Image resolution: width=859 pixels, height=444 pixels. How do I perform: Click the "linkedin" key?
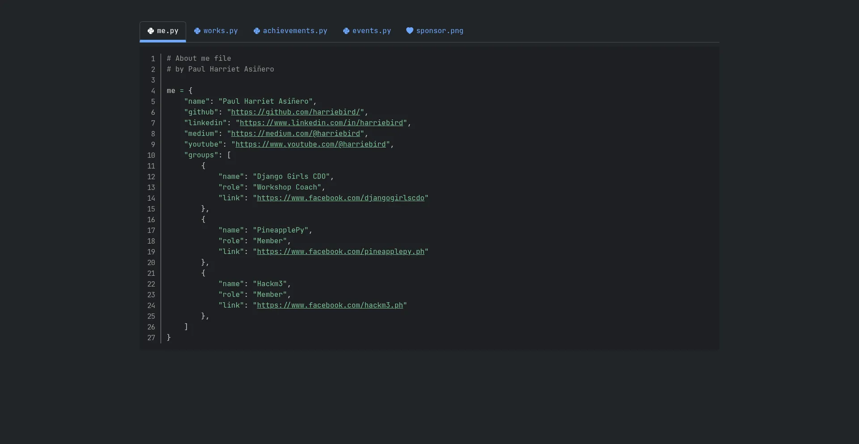(206, 123)
